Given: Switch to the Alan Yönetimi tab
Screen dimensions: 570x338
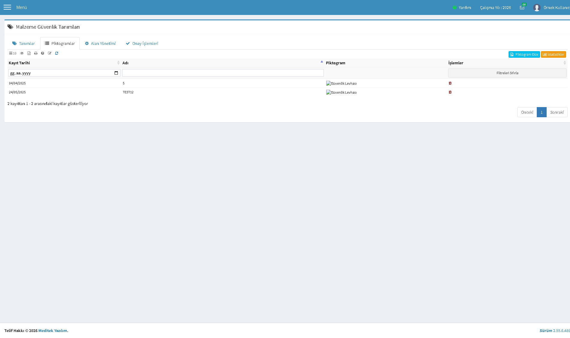Looking at the screenshot, I should (x=100, y=43).
